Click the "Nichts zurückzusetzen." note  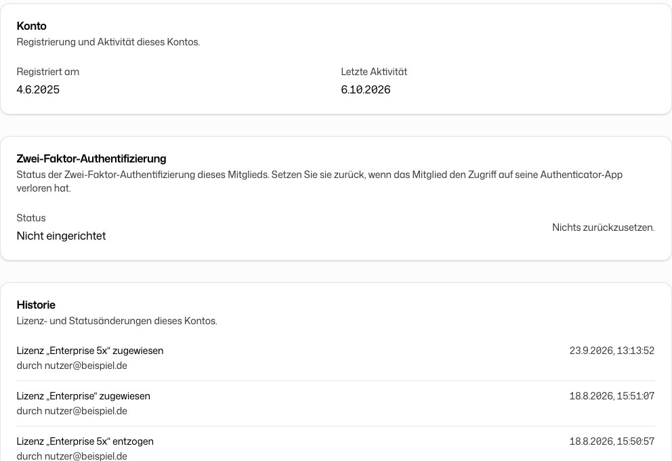pyautogui.click(x=604, y=227)
